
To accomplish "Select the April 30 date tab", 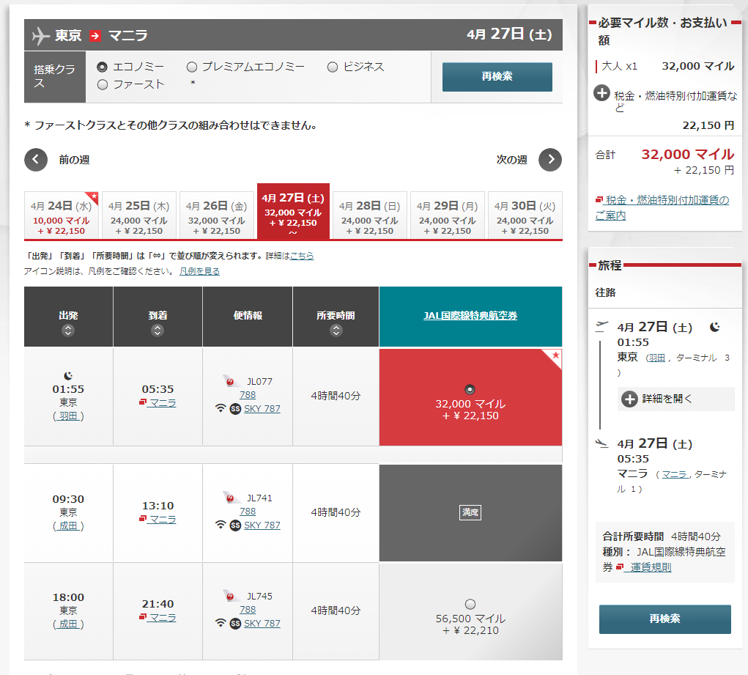I will [524, 215].
